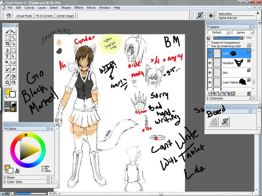262x196 pixels.
Task: Check Pick Up Underlying Color
Action: coord(210,46)
